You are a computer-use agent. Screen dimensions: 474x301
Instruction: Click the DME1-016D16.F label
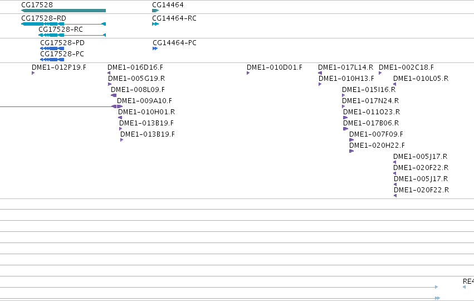[x=135, y=67]
